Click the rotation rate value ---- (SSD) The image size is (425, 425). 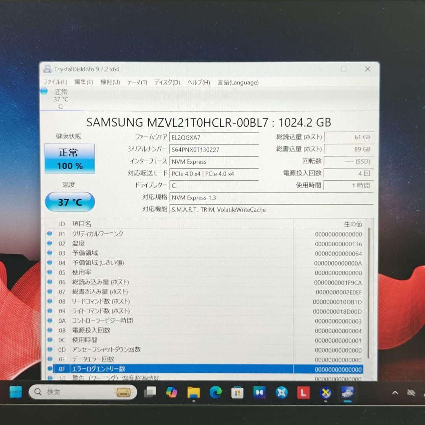(349, 161)
